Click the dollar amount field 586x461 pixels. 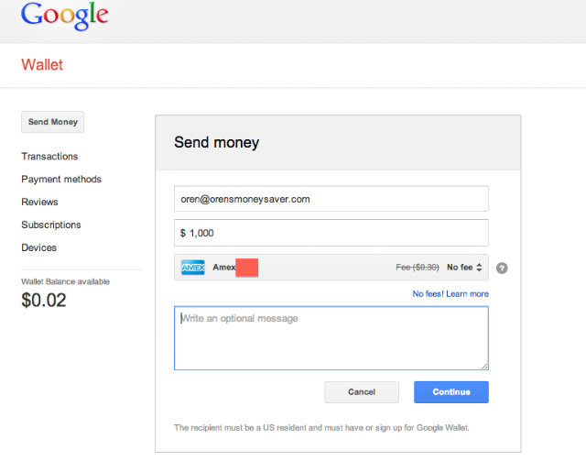[x=331, y=233]
